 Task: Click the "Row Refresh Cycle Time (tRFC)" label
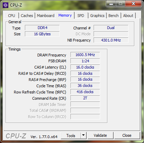click(40, 92)
